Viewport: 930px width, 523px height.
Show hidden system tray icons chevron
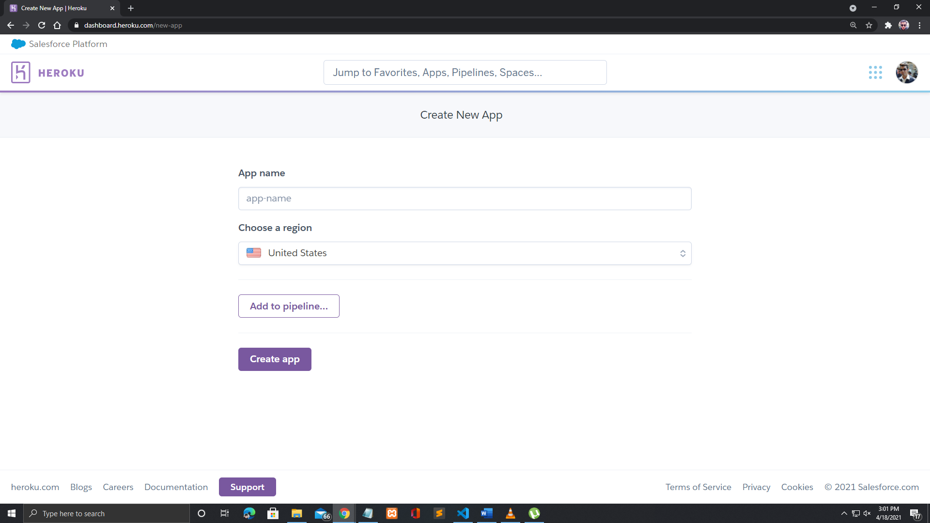(x=844, y=513)
